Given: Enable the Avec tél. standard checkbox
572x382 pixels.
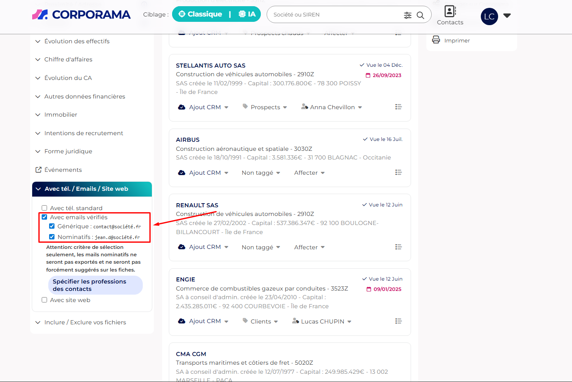Looking at the screenshot, I should click(x=45, y=208).
